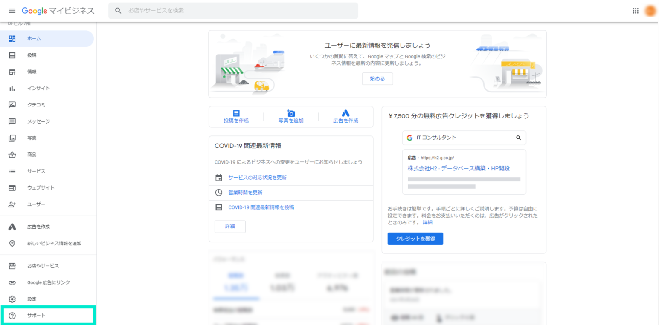Image resolution: width=659 pixels, height=325 pixels.
Task: Open the account avatar menu
Action: click(650, 11)
